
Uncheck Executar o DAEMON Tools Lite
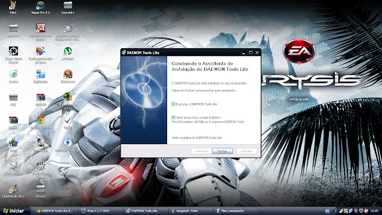(173, 104)
